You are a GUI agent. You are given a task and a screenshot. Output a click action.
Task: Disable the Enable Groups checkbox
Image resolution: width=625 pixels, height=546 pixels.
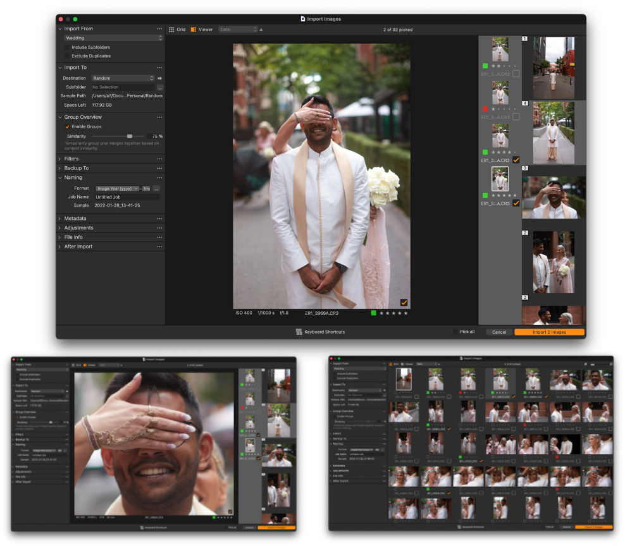[x=67, y=127]
